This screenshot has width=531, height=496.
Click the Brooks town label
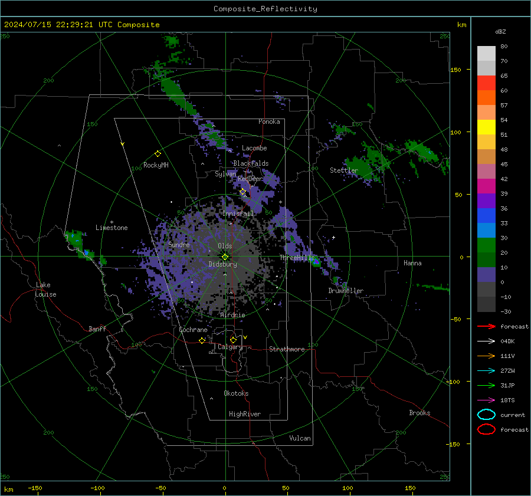click(x=419, y=413)
